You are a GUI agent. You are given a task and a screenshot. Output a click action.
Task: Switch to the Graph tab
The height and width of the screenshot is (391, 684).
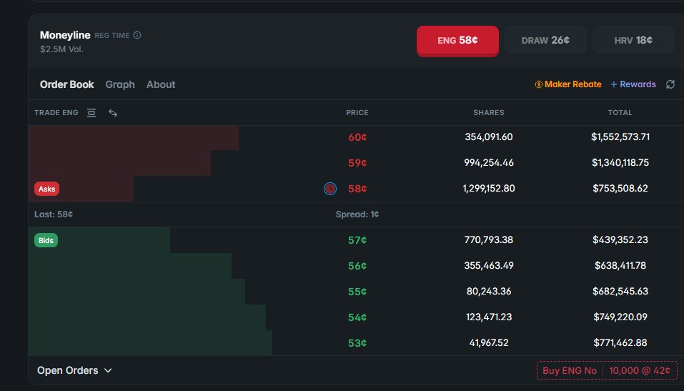tap(120, 84)
